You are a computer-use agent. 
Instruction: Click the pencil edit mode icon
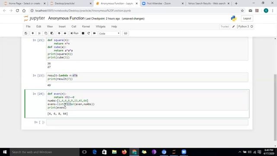point(233,26)
